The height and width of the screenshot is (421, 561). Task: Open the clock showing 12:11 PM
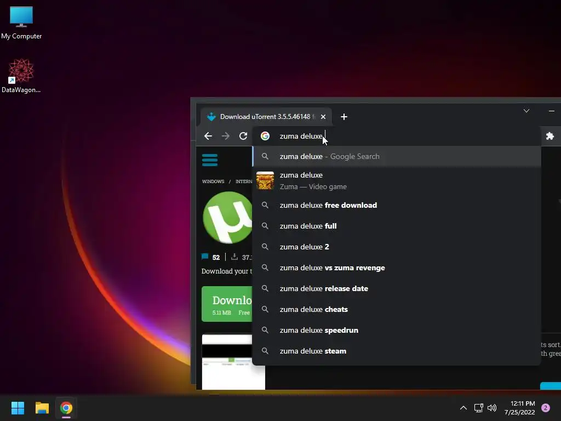pos(520,408)
